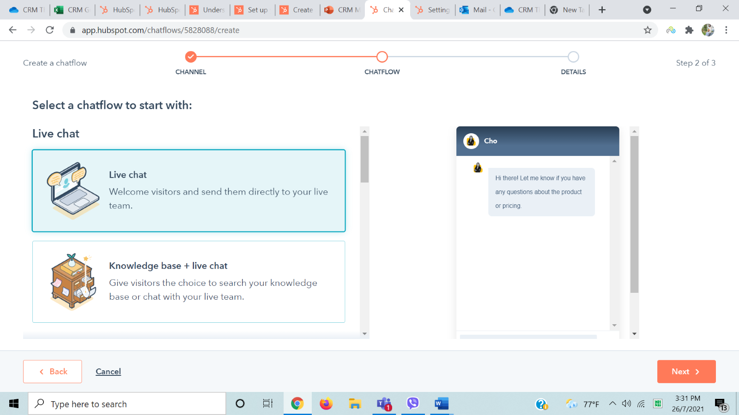
Task: Open the Chrome three-dot menu
Action: pyautogui.click(x=726, y=30)
